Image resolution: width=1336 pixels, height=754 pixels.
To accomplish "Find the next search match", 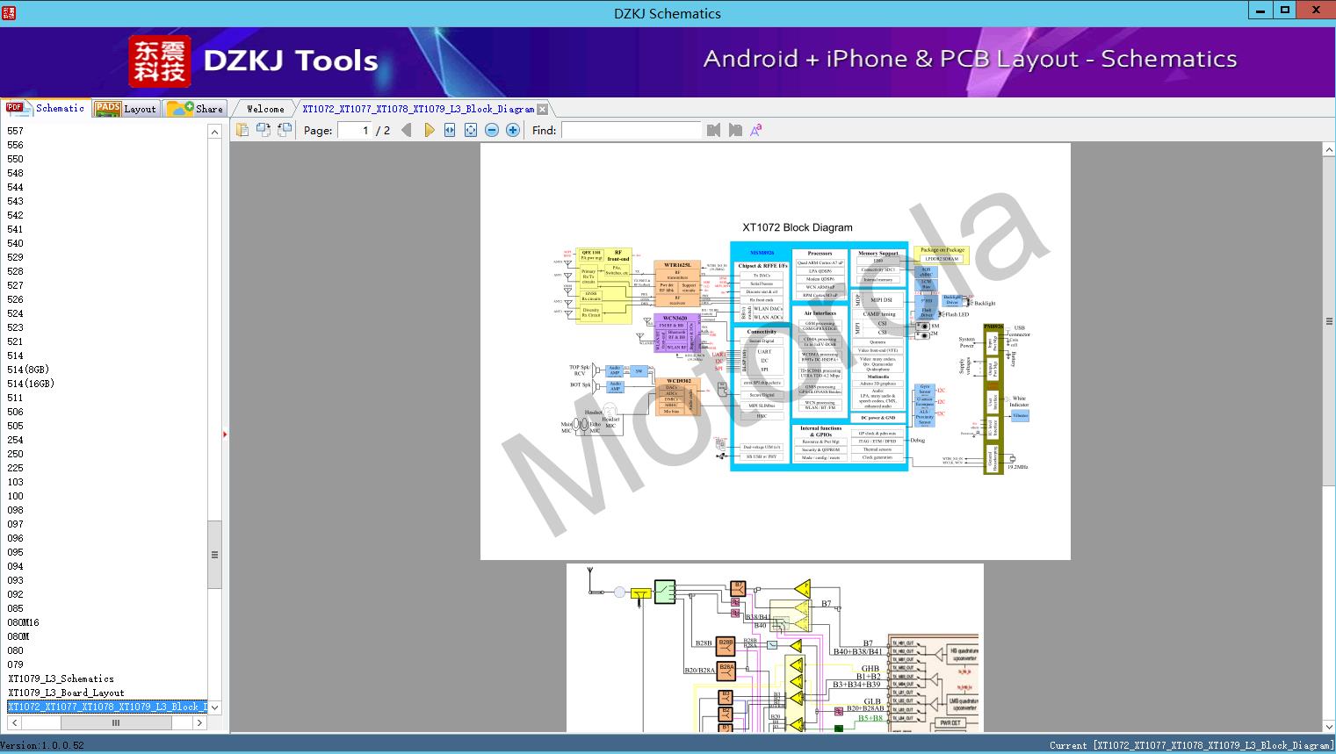I will tap(735, 130).
